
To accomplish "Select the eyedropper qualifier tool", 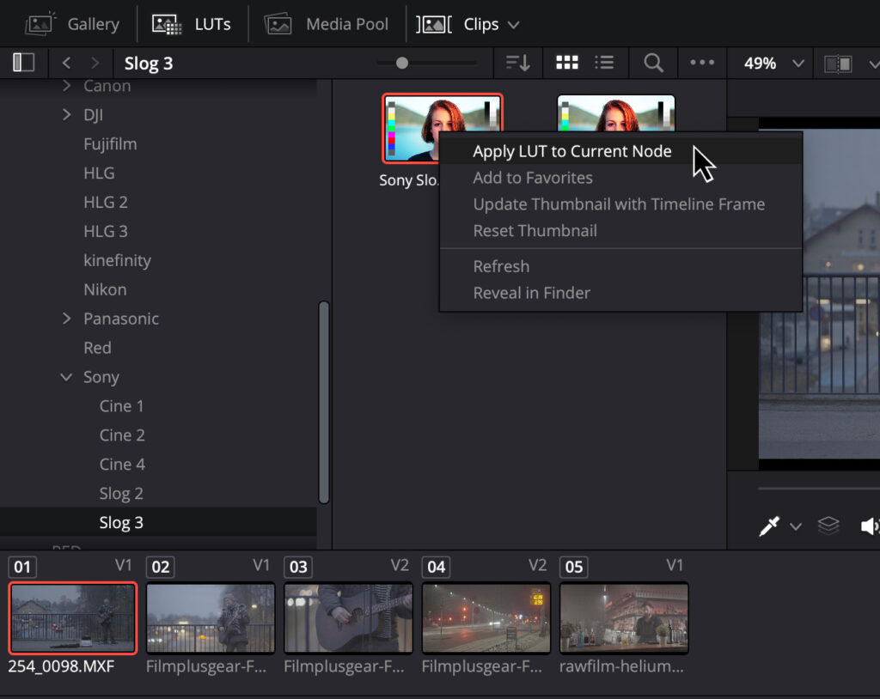I will pyautogui.click(x=768, y=526).
